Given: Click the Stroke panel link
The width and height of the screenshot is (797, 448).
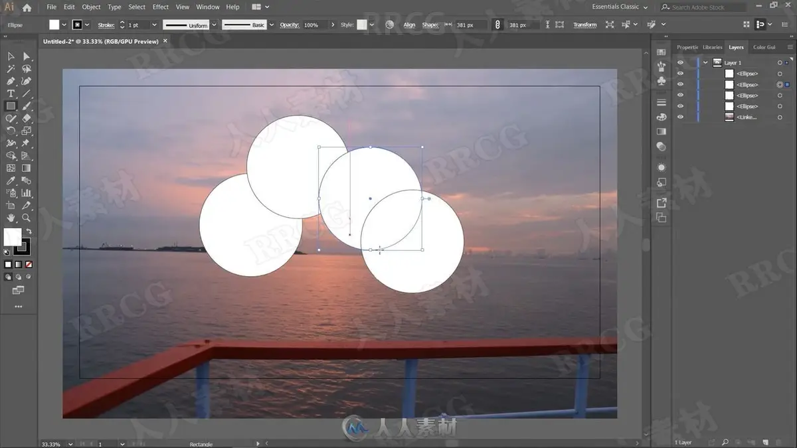Looking at the screenshot, I should point(106,25).
